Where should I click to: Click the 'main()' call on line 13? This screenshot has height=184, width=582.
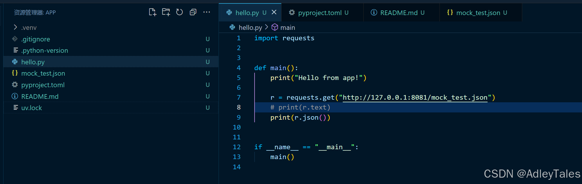pyautogui.click(x=282, y=157)
